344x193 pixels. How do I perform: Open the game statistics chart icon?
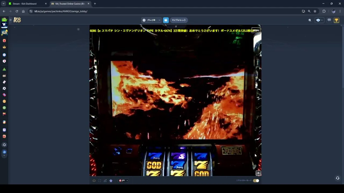[x=105, y=181]
